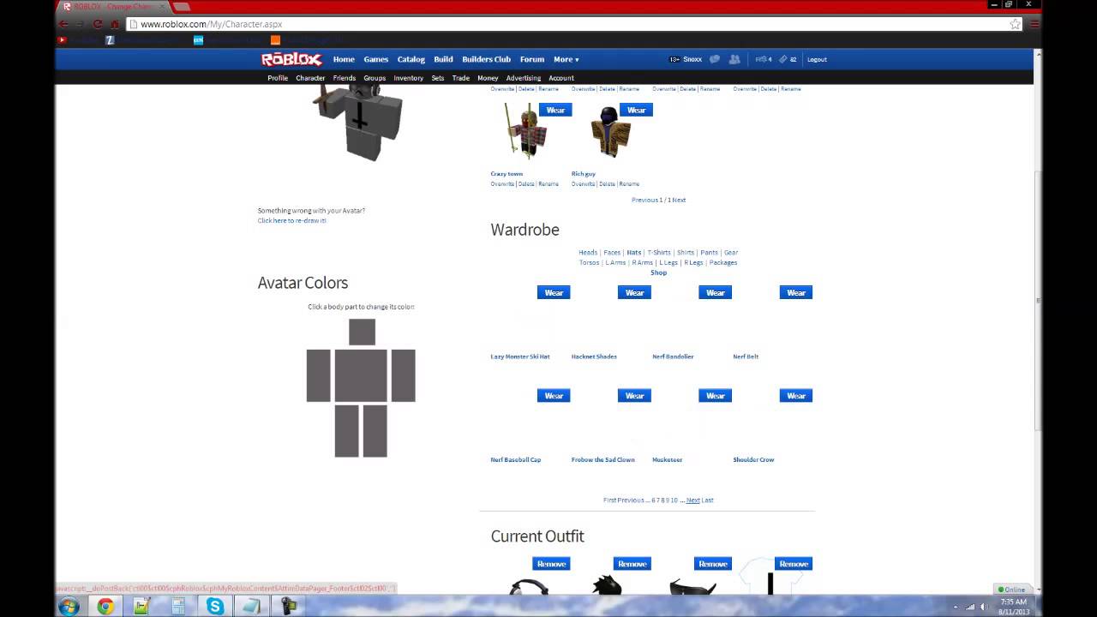
Task: Wear the Rich guy outfit
Action: [636, 110]
